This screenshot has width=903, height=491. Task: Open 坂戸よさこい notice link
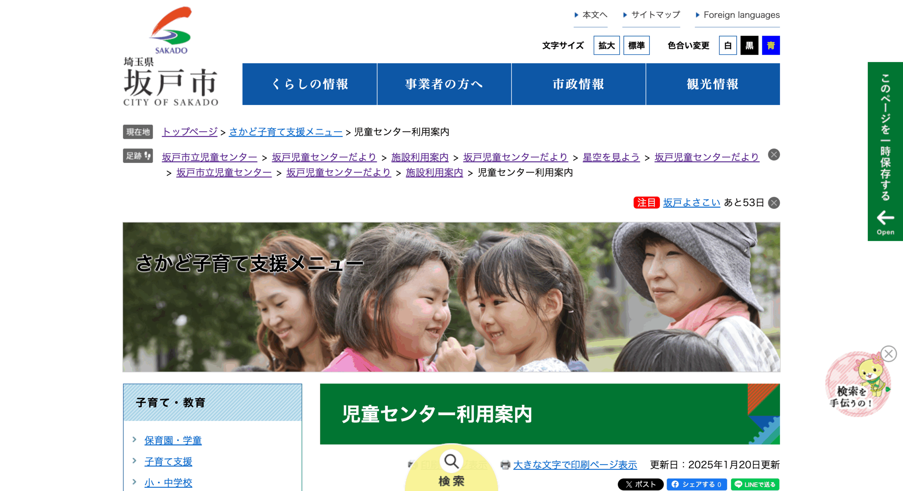(x=691, y=203)
